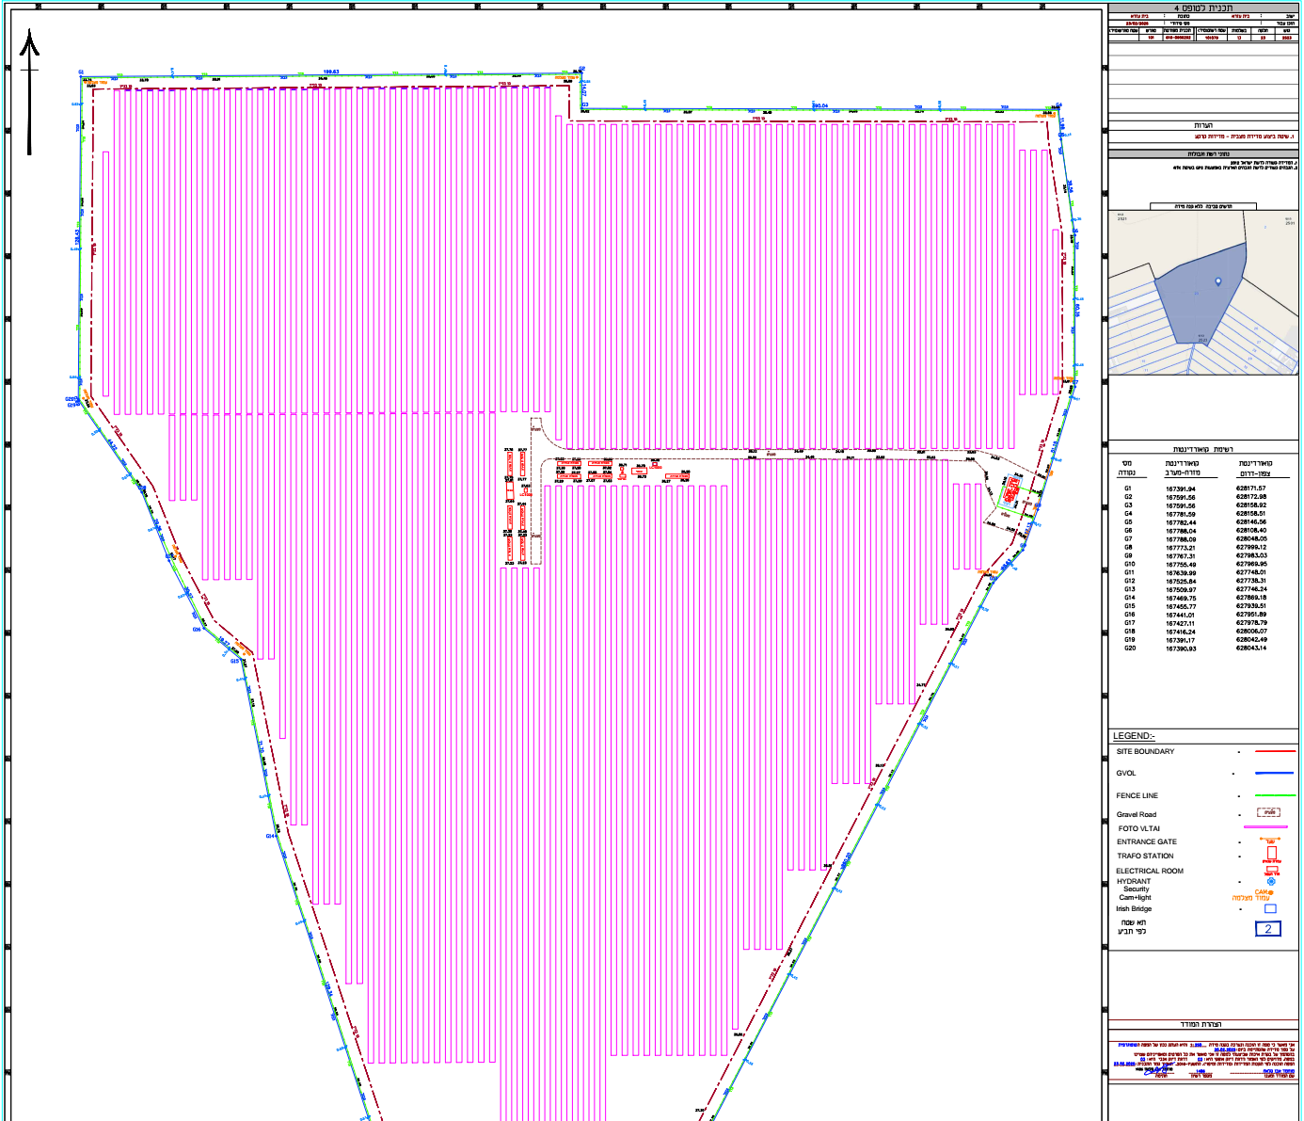
Task: Click the red Site Boundary line sample
Action: [1274, 752]
